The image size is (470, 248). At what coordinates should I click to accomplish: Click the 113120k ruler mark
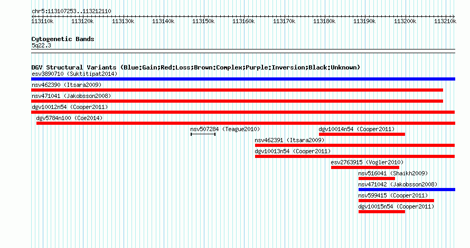pos(82,21)
